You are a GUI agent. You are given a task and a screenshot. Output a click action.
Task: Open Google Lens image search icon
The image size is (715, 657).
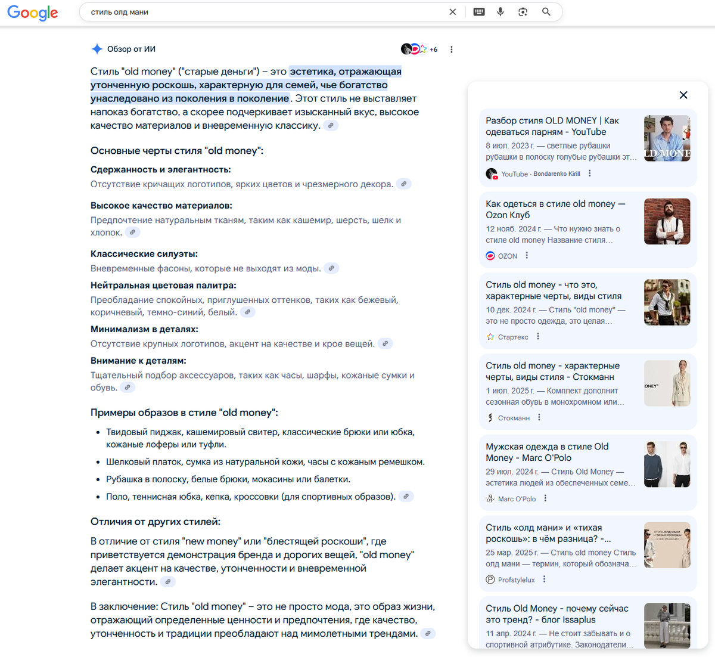pos(523,11)
